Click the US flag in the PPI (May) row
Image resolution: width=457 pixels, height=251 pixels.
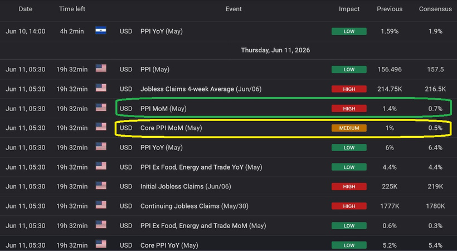[x=101, y=68]
